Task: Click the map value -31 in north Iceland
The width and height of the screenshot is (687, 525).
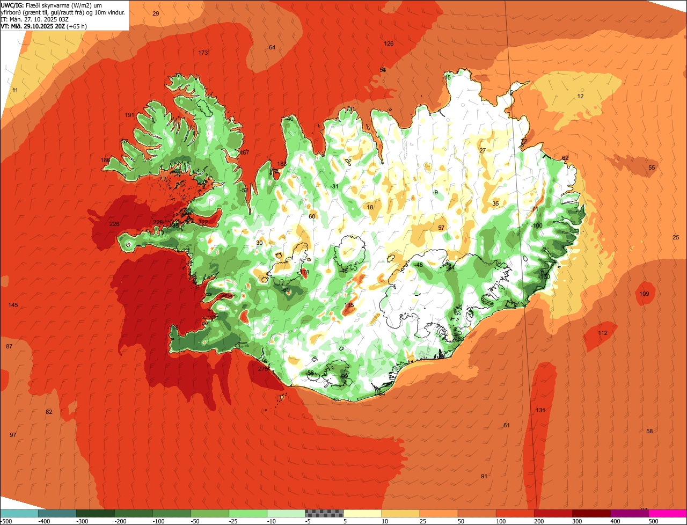Action: pyautogui.click(x=334, y=186)
